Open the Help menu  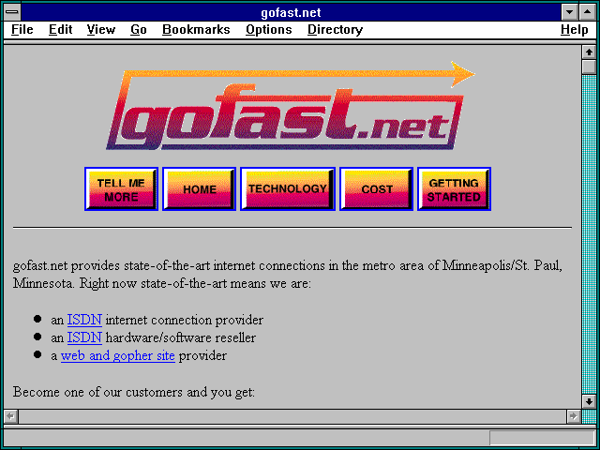(x=575, y=29)
